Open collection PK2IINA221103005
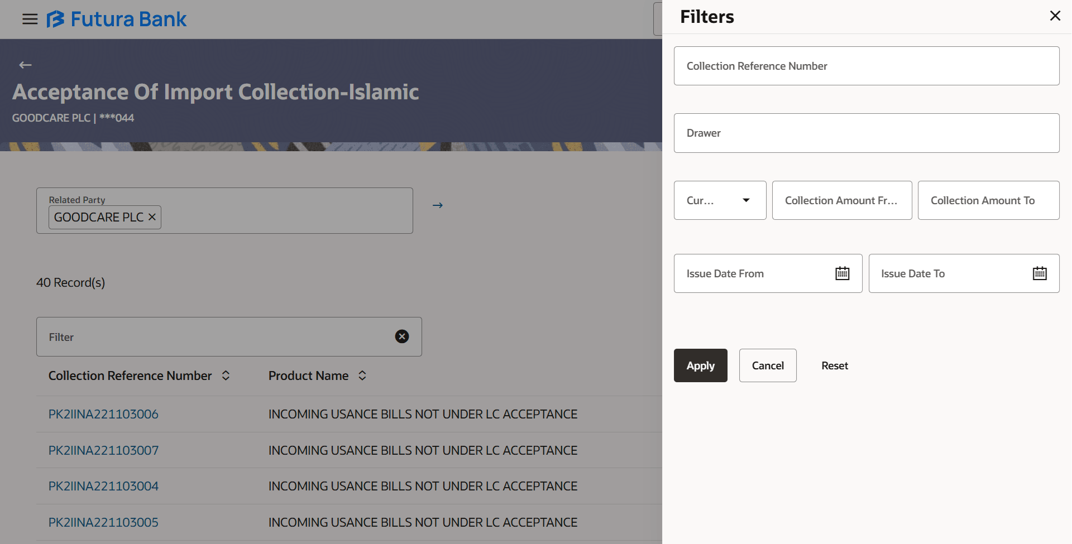 tap(103, 522)
